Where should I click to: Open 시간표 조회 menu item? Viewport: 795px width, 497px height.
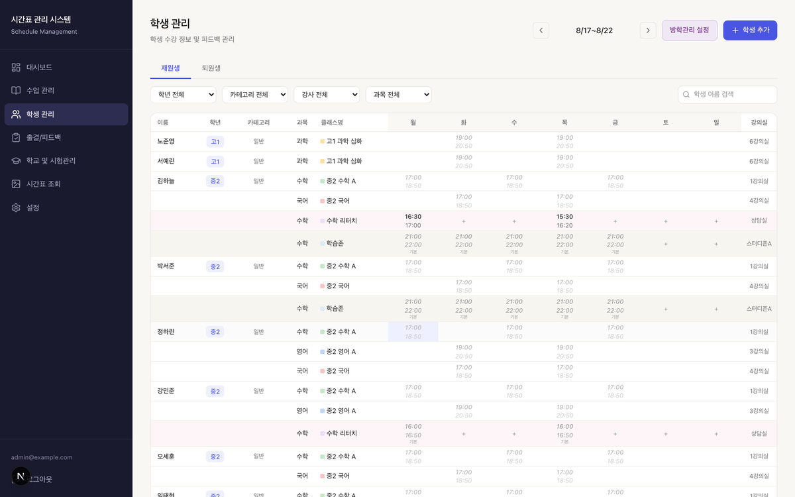click(x=66, y=184)
